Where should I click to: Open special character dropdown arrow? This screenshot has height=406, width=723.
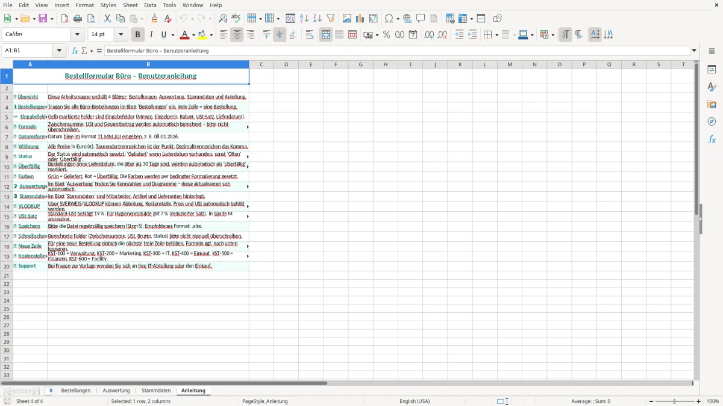pos(398,19)
